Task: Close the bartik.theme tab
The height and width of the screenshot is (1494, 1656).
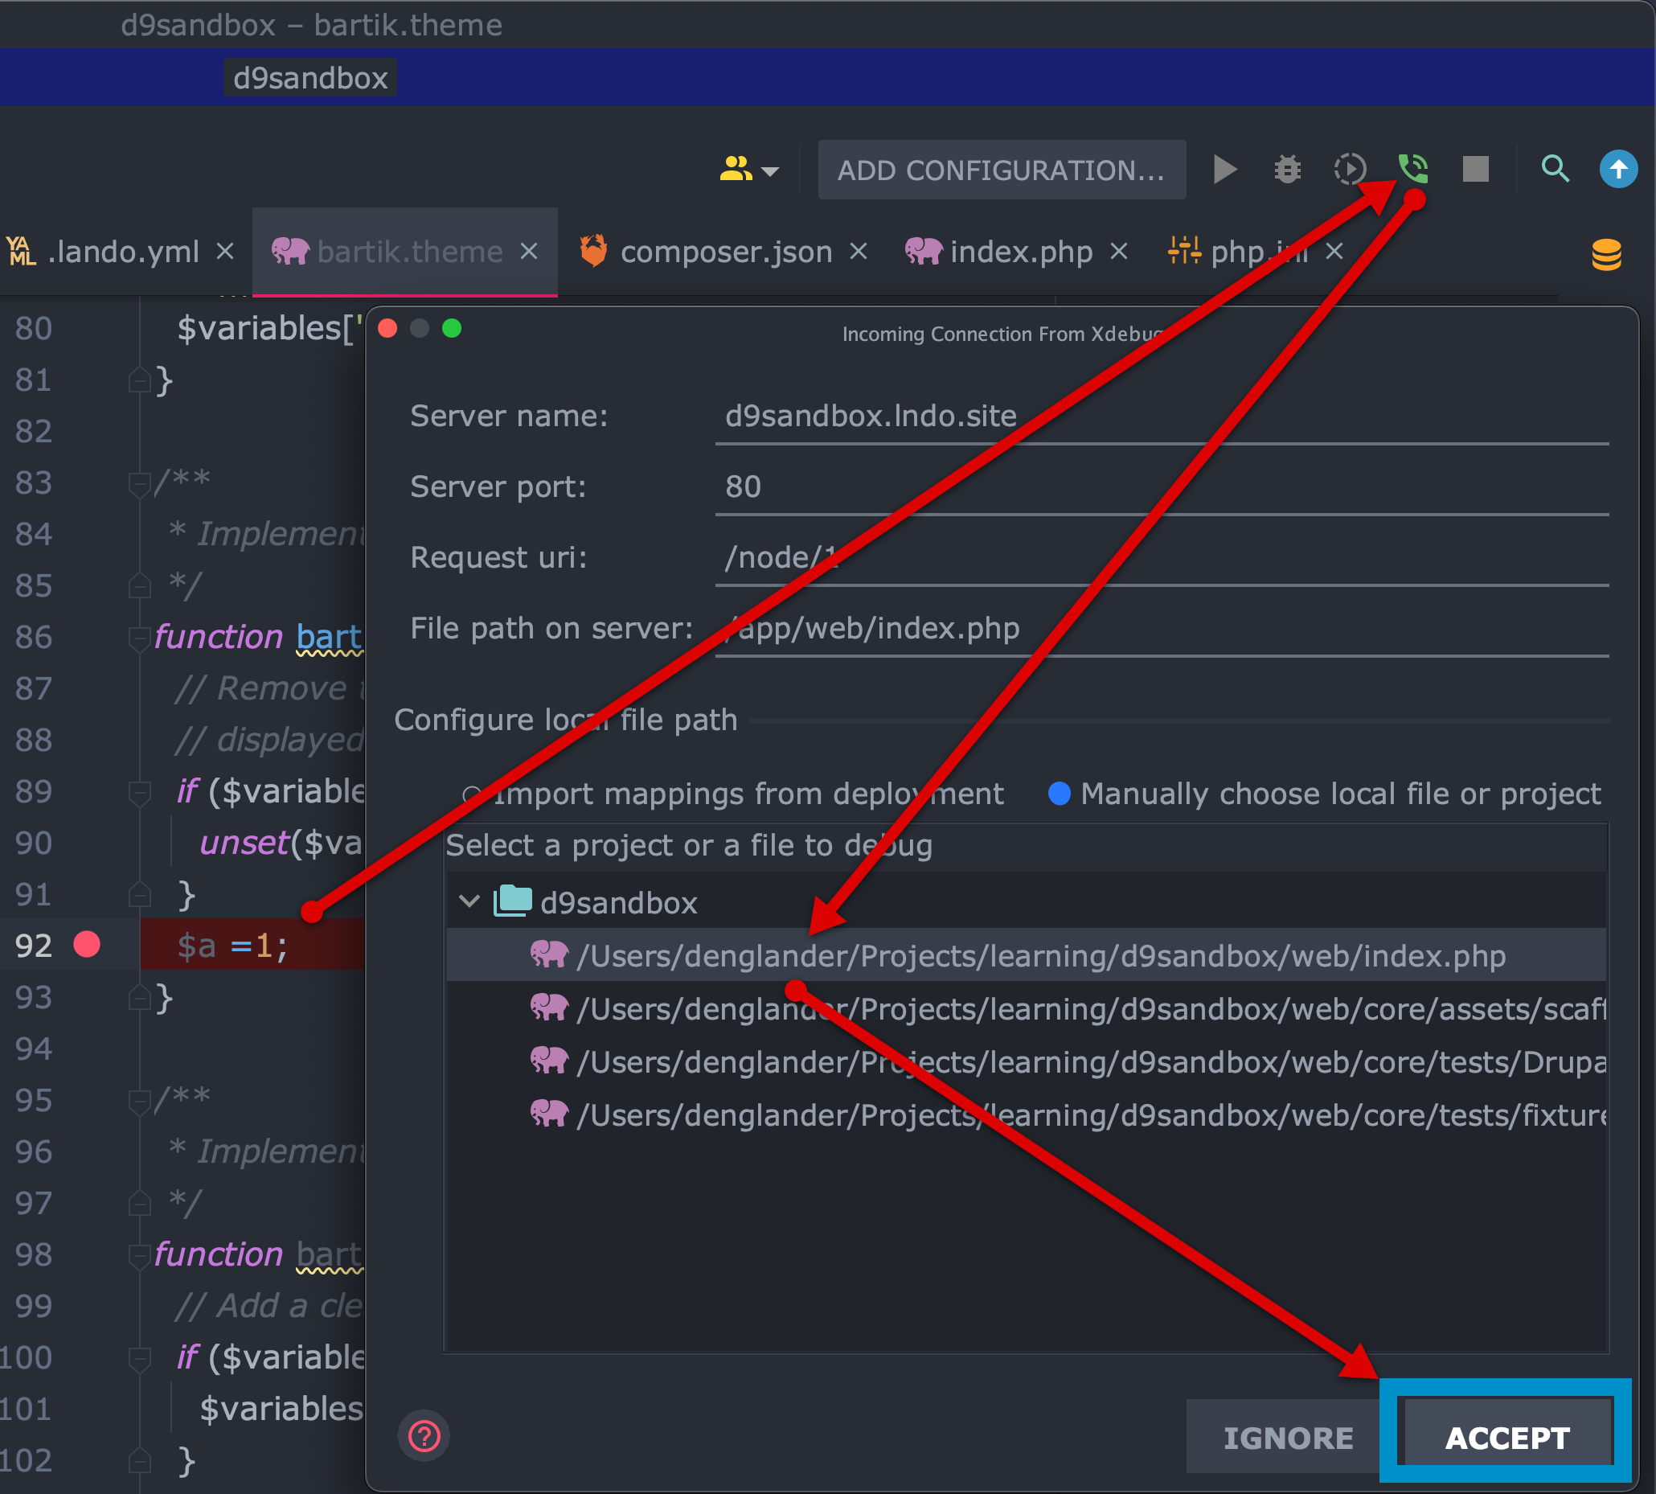Action: [529, 251]
